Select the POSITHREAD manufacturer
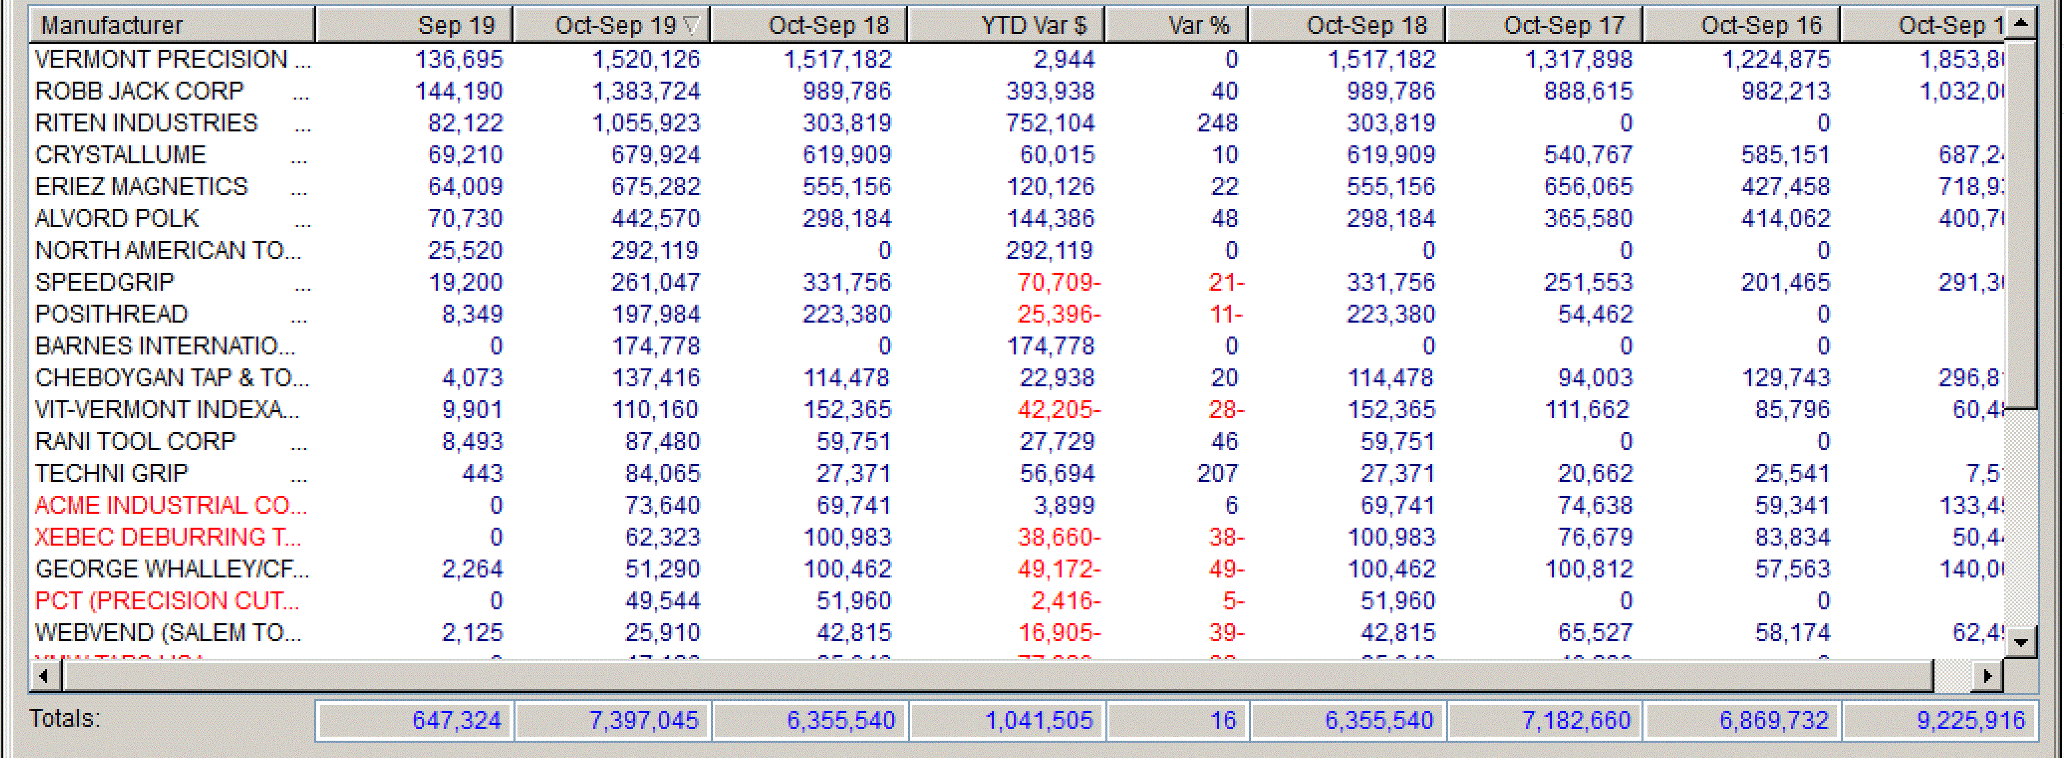This screenshot has height=758, width=2064. [x=112, y=314]
